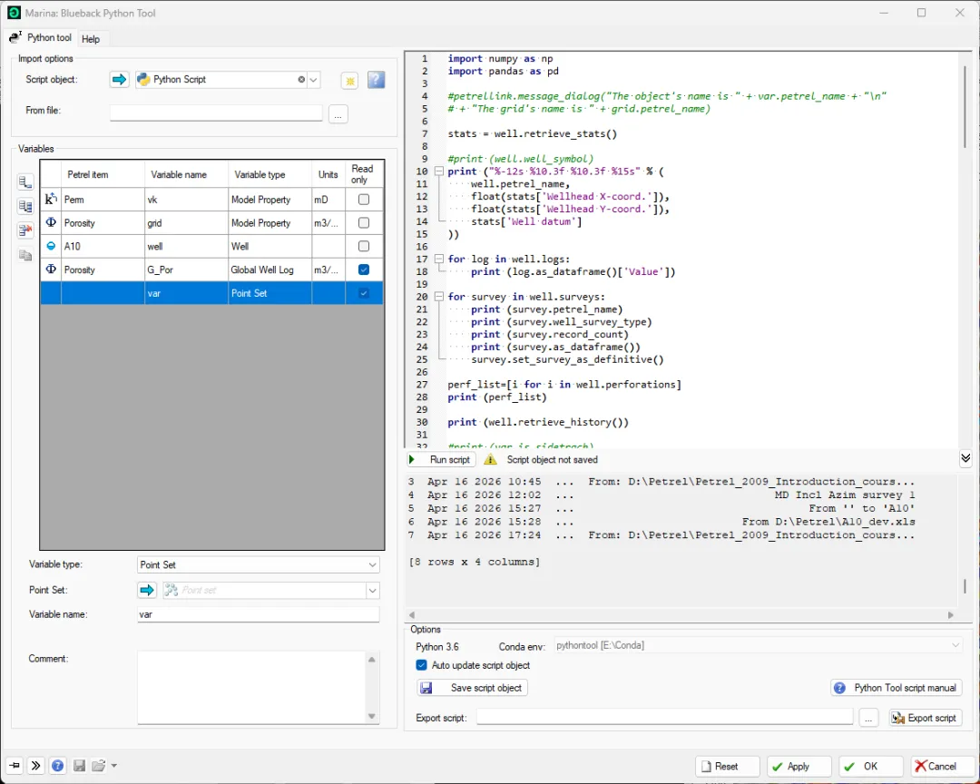
Task: Switch to the Python tool tab
Action: point(41,37)
